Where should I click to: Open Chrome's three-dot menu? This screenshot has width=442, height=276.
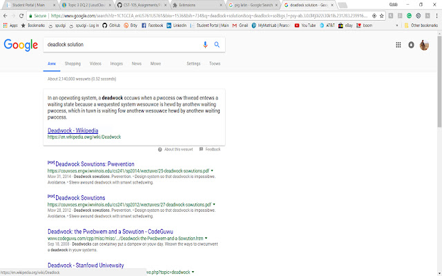[436, 16]
